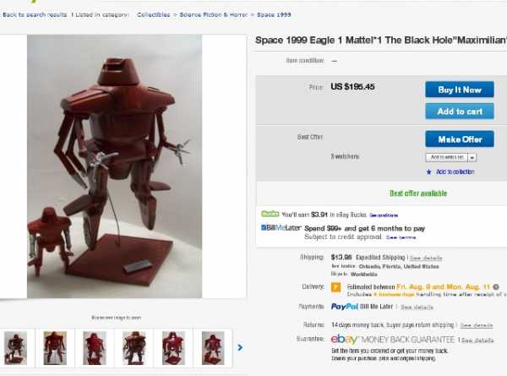The height and width of the screenshot is (376, 507).
Task: Open the Add to watch list dropdown arrow
Action: (472, 157)
